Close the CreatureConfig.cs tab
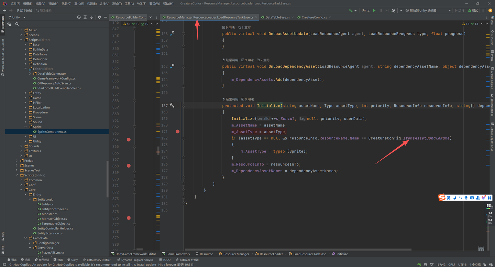Screen dimensions: 495x267 [330, 17]
